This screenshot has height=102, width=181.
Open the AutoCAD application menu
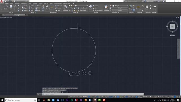pyautogui.click(x=2, y=2)
